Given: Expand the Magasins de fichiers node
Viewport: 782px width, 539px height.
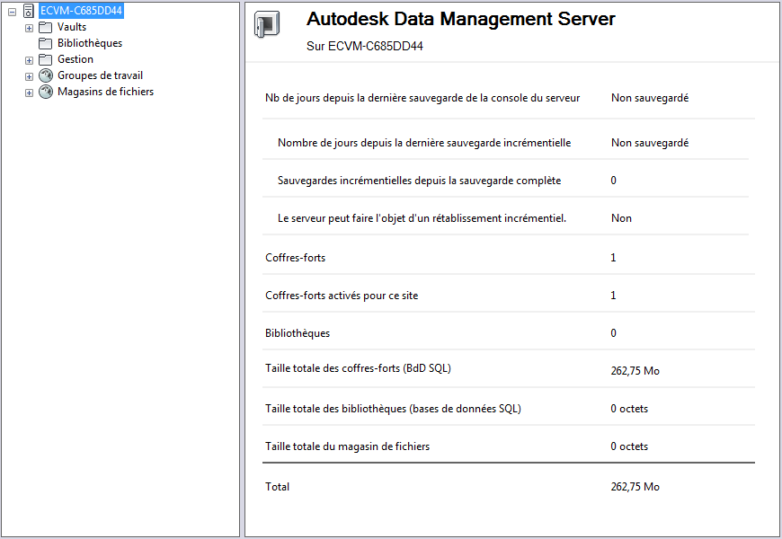Looking at the screenshot, I should point(29,93).
